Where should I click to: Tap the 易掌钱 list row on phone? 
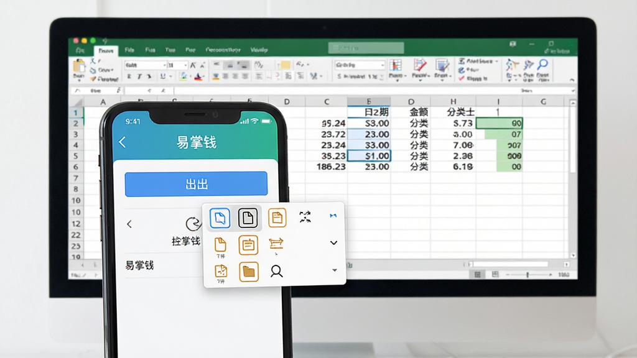162,265
